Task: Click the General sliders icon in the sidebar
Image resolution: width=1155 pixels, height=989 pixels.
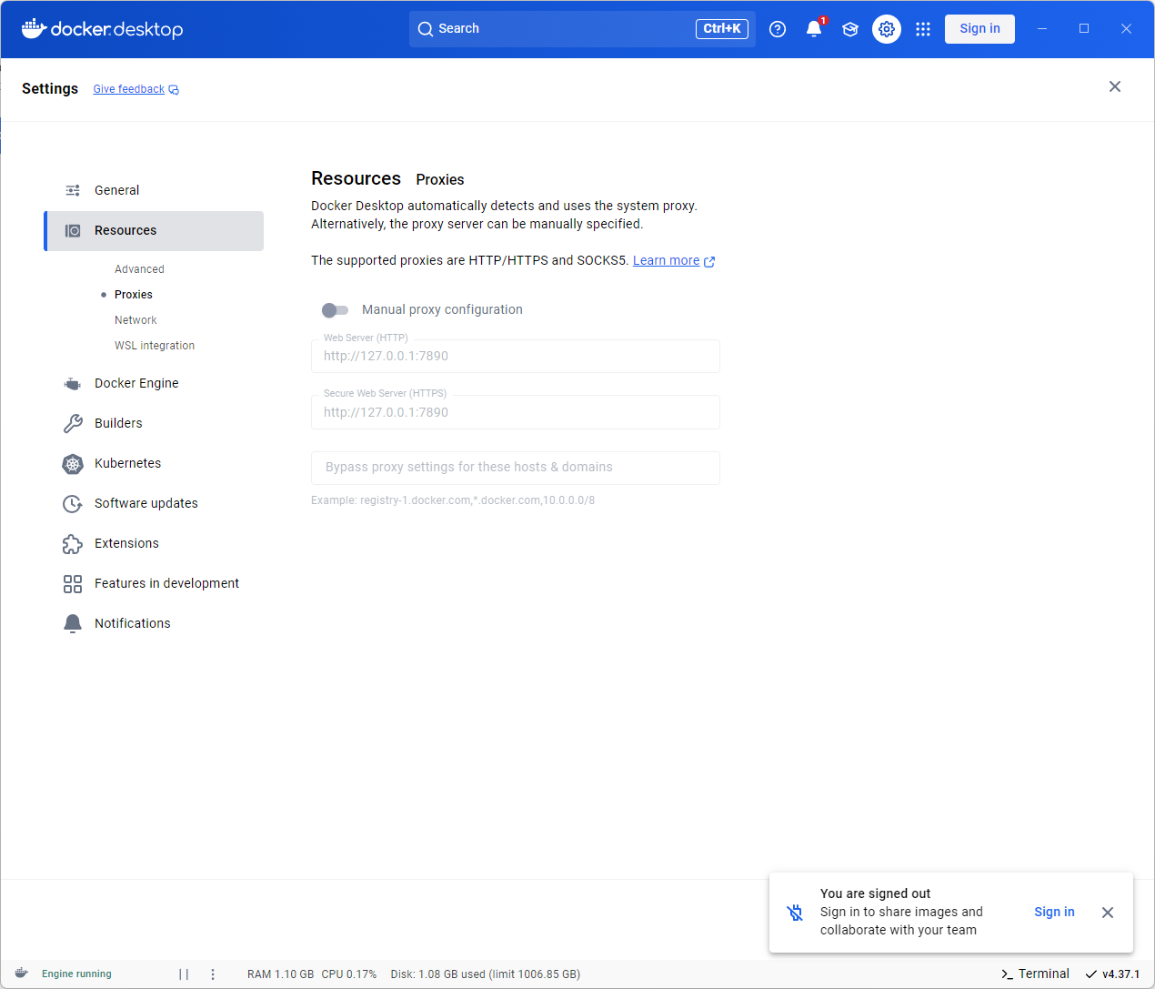Action: [73, 190]
